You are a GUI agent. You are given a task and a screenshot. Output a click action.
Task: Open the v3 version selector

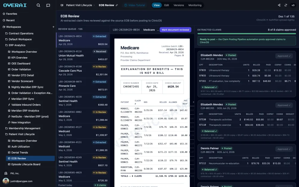click(x=293, y=5)
